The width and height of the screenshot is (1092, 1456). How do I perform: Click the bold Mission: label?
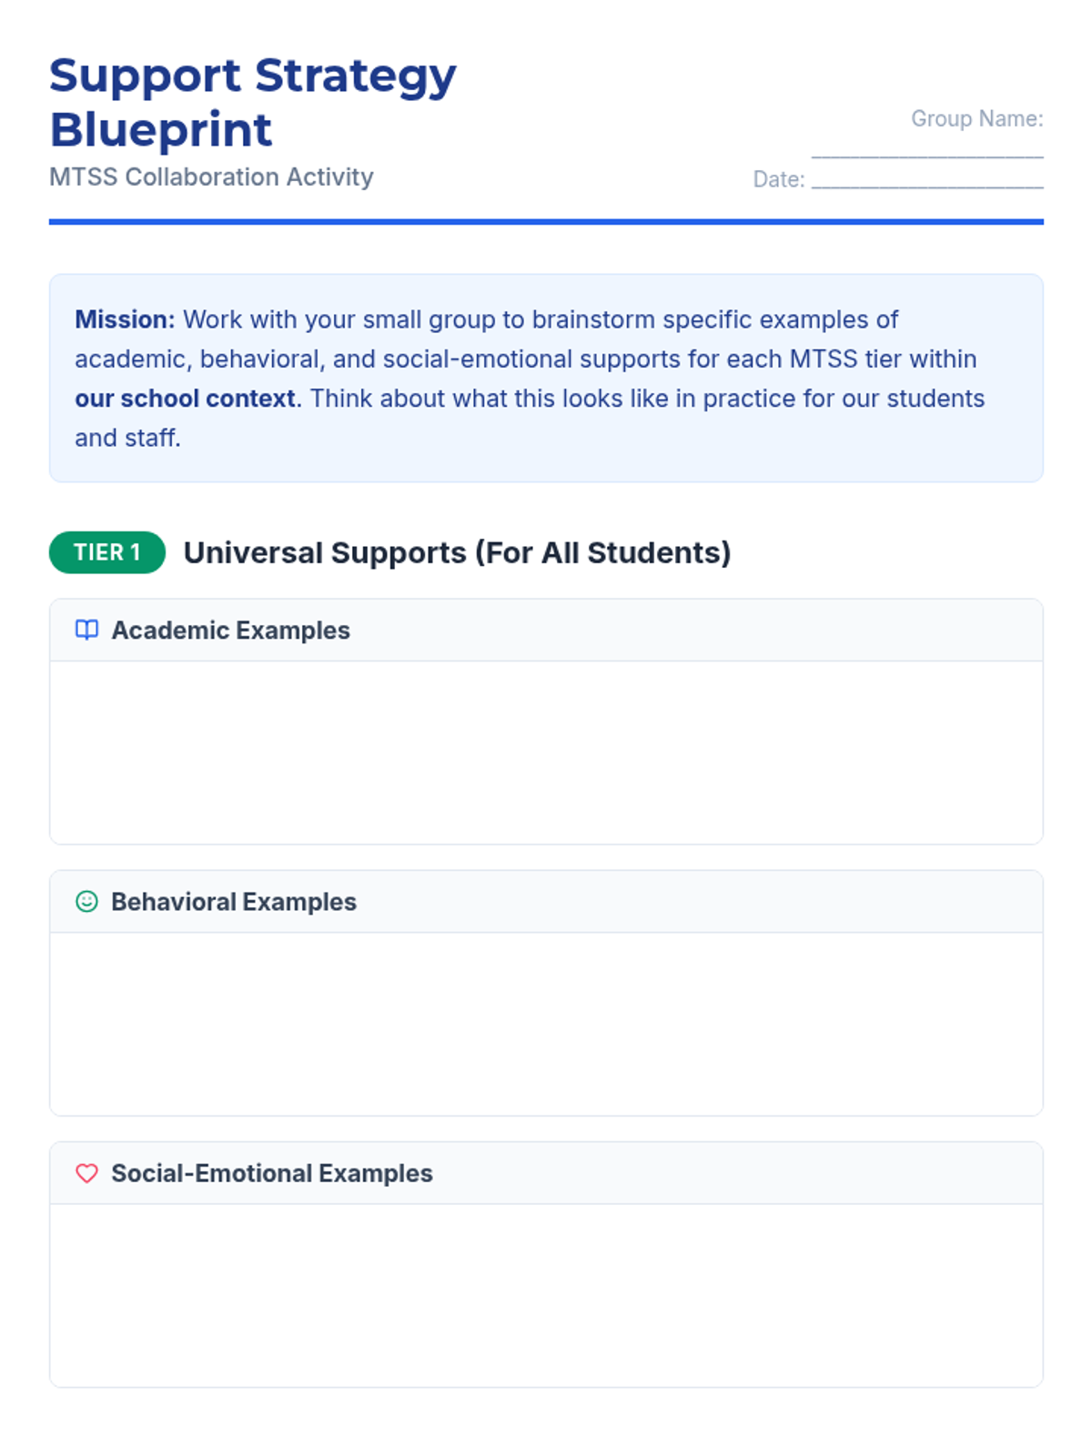pyautogui.click(x=125, y=319)
